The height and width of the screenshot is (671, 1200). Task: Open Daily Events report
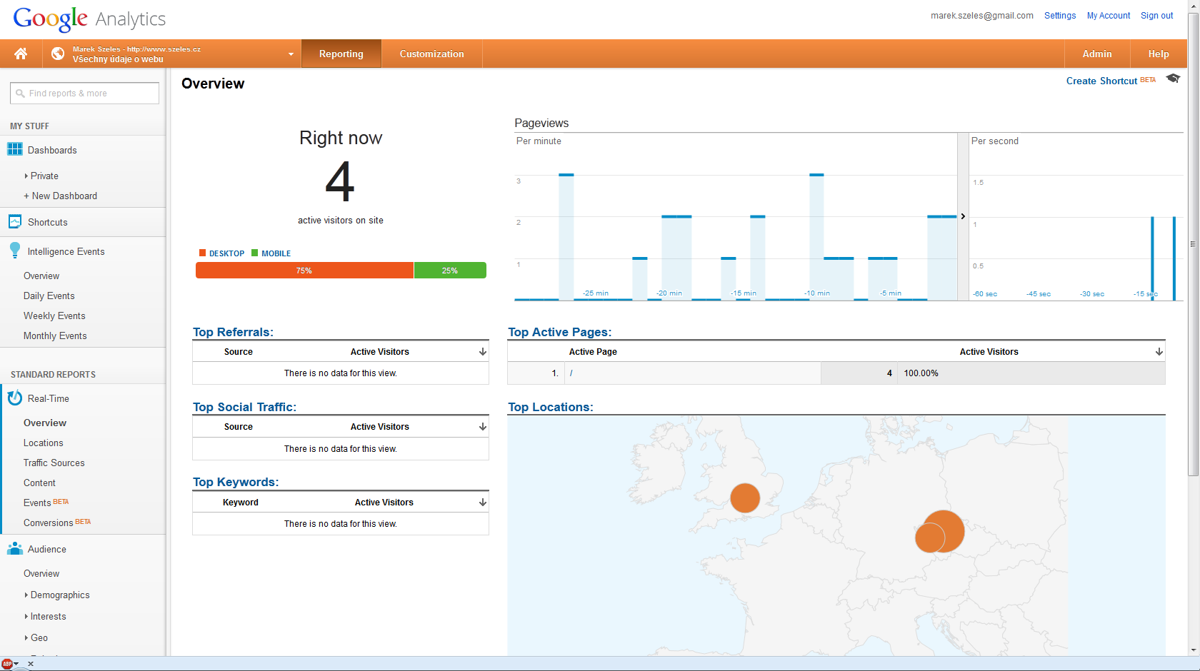pyautogui.click(x=49, y=296)
